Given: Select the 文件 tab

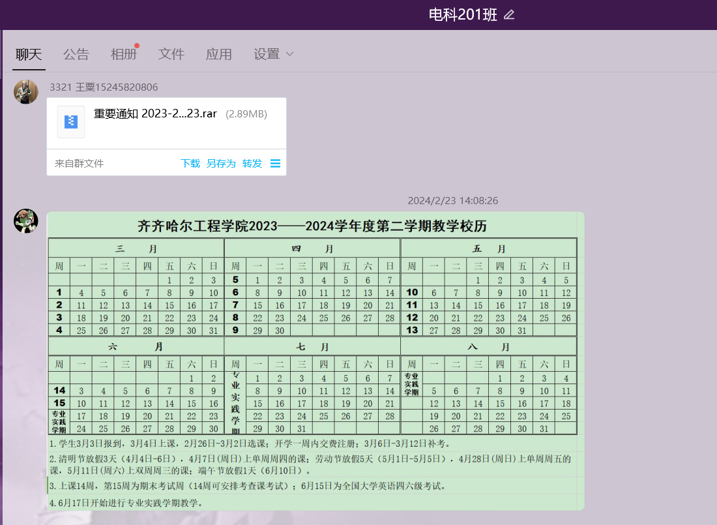Looking at the screenshot, I should (171, 54).
